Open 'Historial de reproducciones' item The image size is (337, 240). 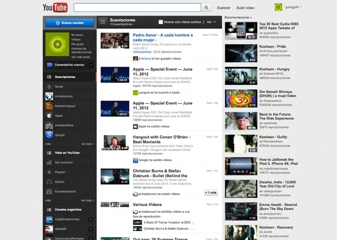(81, 50)
